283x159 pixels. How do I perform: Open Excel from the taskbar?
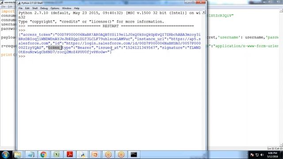tap(57, 155)
